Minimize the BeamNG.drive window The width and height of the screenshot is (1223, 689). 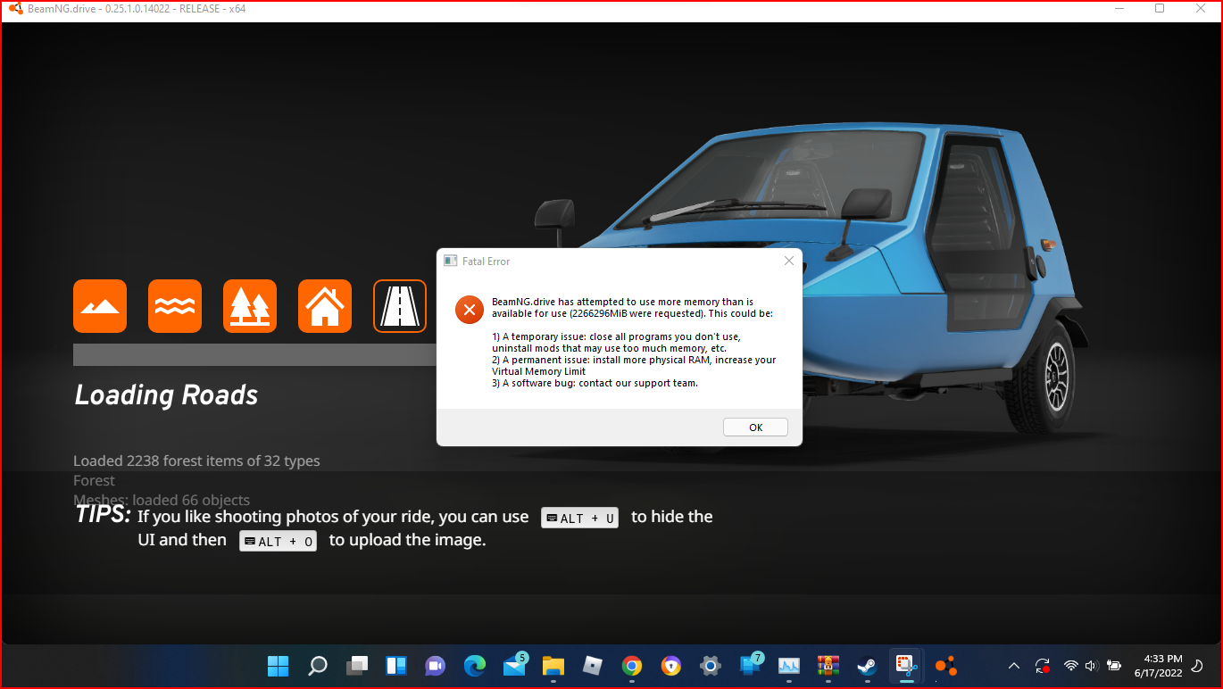point(1120,8)
